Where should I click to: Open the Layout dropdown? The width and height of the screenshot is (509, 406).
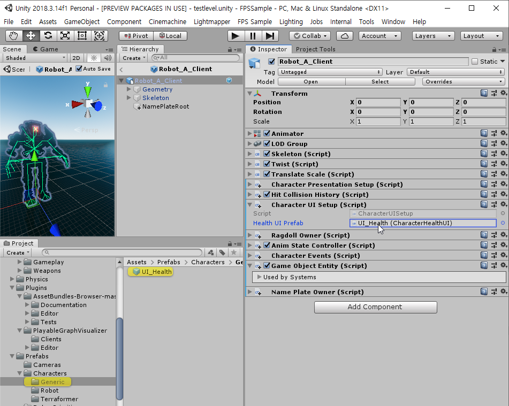click(481, 36)
